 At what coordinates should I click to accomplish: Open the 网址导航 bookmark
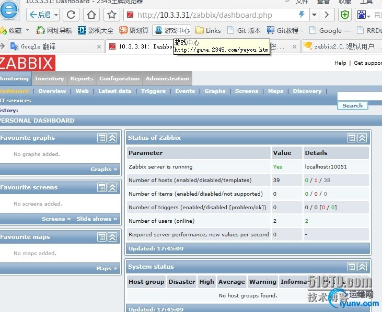pos(54,30)
